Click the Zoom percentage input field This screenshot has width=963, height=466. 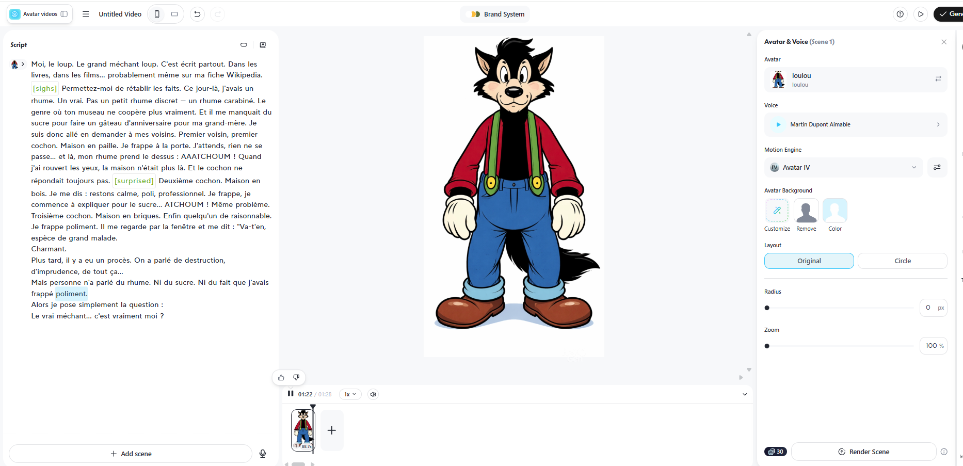[x=933, y=346]
